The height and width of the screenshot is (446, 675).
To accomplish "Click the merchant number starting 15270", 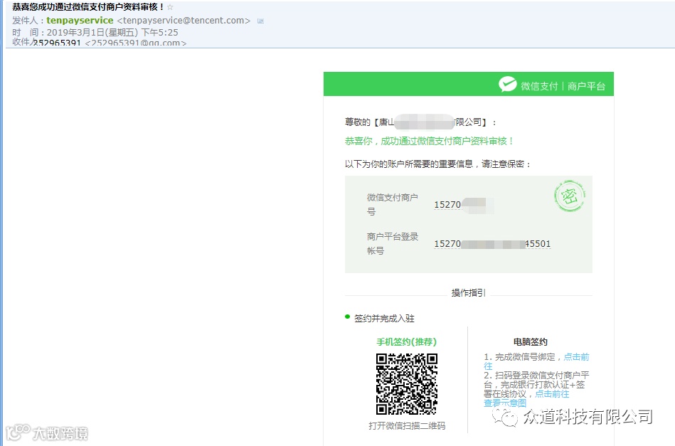I will point(464,205).
